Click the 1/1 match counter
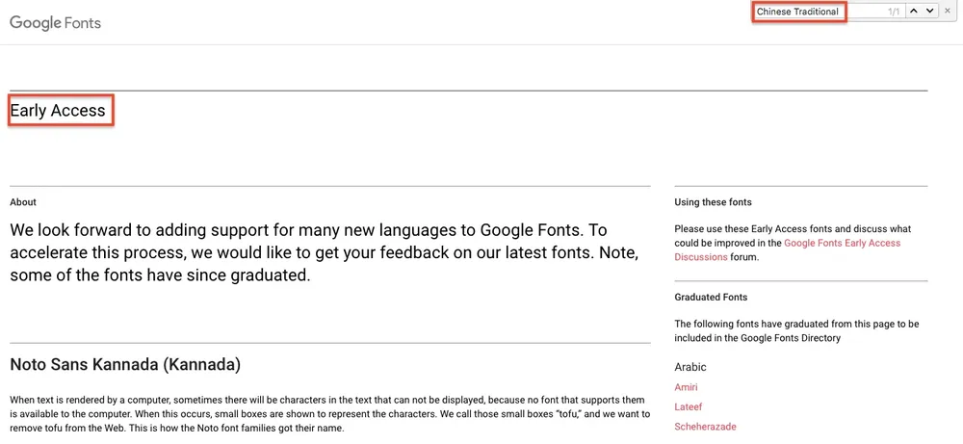The image size is (963, 444). pyautogui.click(x=894, y=12)
